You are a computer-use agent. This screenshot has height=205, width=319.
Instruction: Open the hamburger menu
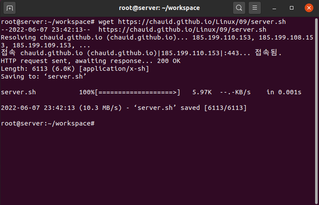255,8
